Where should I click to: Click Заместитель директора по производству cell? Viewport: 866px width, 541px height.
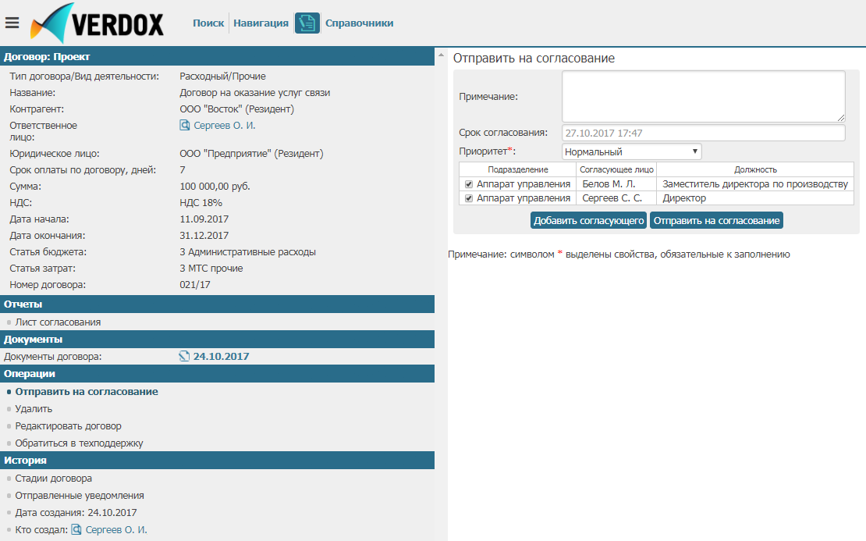[755, 184]
